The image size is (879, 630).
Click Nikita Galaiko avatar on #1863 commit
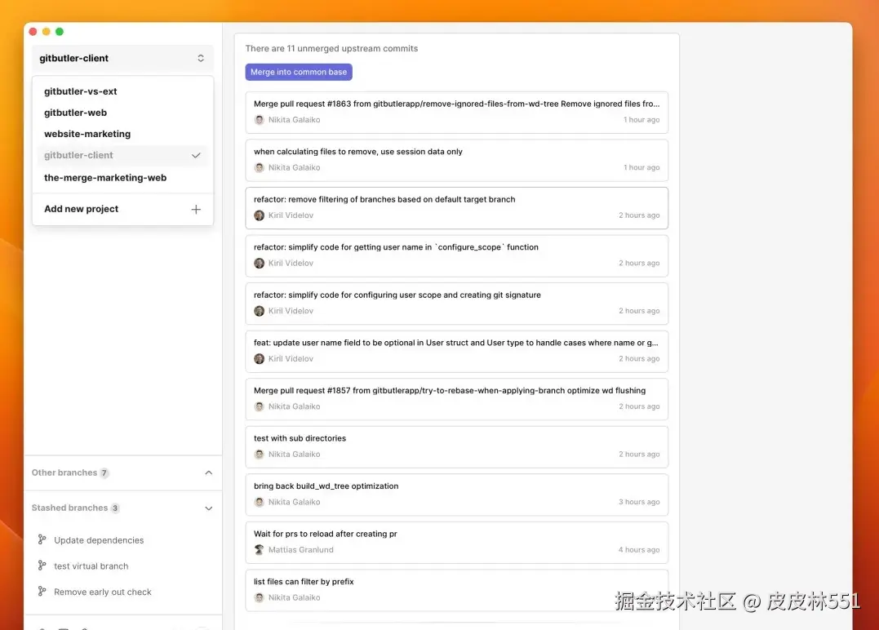259,120
